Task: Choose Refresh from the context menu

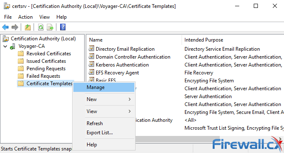Action: tap(104, 123)
